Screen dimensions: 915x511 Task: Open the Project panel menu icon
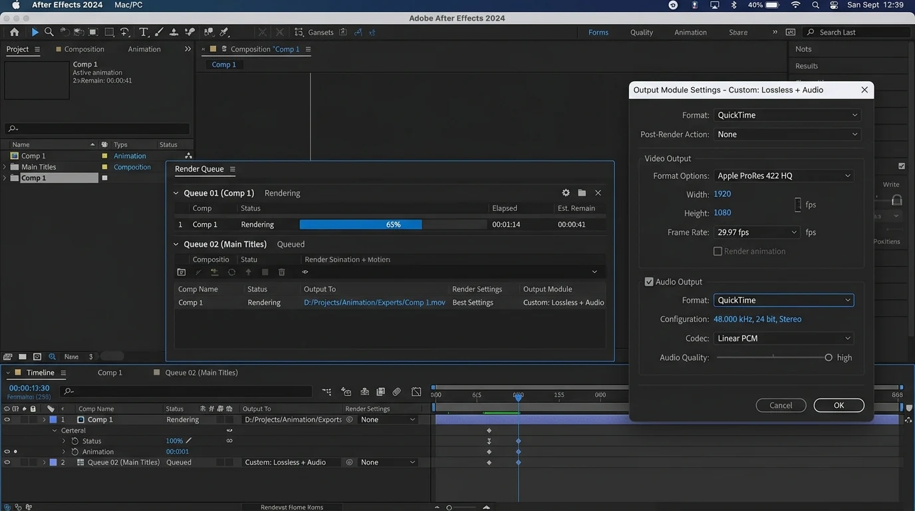[x=37, y=49]
